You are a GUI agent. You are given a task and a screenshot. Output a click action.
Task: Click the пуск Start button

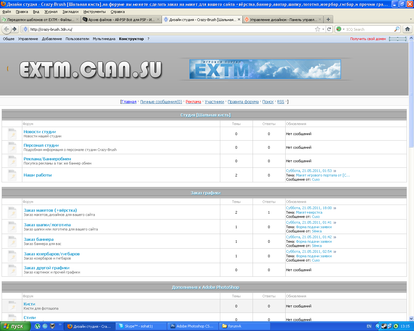point(15,326)
